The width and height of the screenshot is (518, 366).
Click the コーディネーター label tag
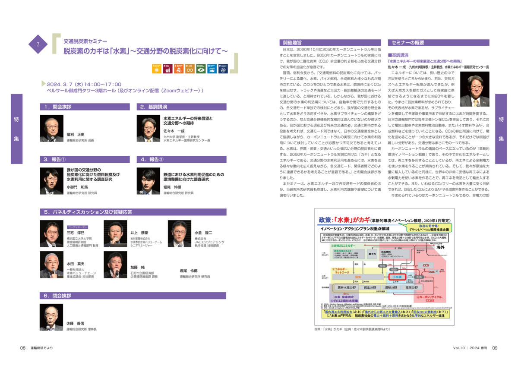(78, 227)
